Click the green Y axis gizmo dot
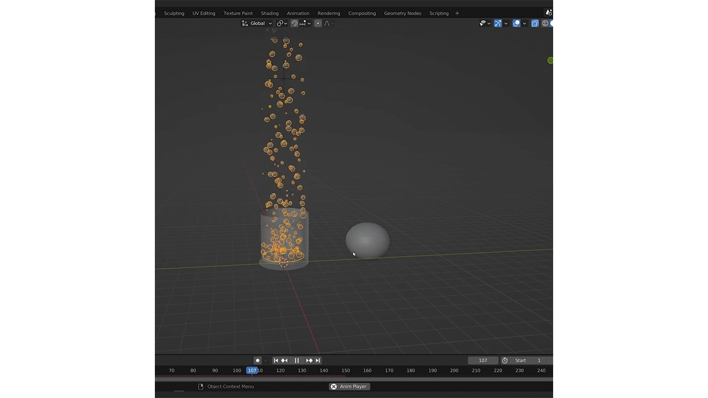Screen dimensions: 708x398 550,60
